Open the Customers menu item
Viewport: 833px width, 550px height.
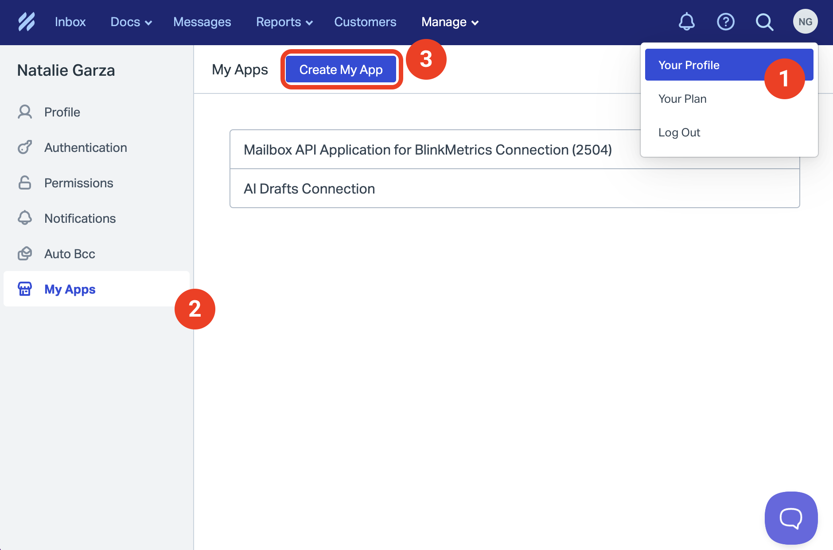[x=365, y=22]
